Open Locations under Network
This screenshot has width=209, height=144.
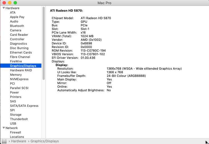(x=17, y=137)
